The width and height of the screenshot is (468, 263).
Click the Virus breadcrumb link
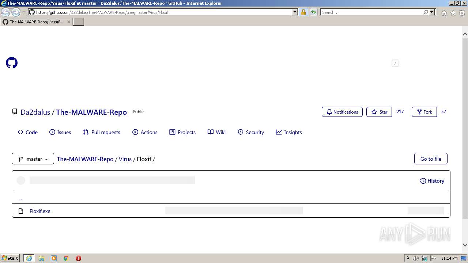pyautogui.click(x=125, y=159)
